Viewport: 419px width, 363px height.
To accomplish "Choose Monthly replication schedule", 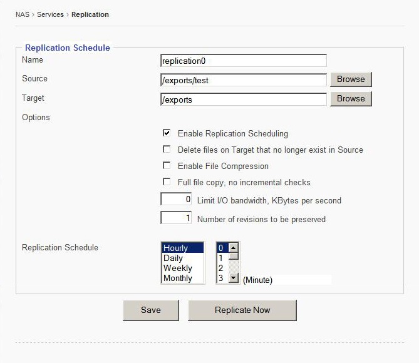I will pos(182,278).
